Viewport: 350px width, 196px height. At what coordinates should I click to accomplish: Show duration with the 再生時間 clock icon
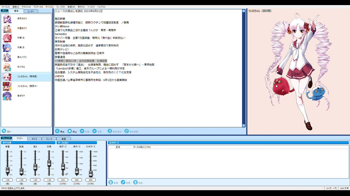click(x=127, y=131)
